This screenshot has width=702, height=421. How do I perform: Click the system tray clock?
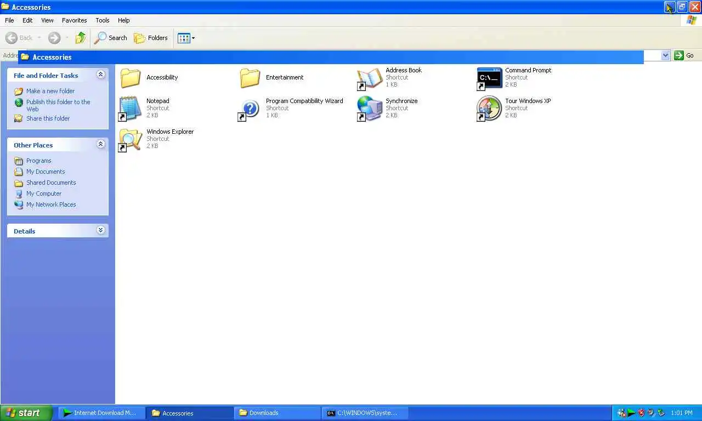[x=682, y=413]
